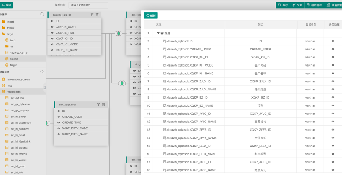Viewport: 342px width, 175px height.
Task: Toggle hidden state of 支付方式 alias row
Action: 333,138
